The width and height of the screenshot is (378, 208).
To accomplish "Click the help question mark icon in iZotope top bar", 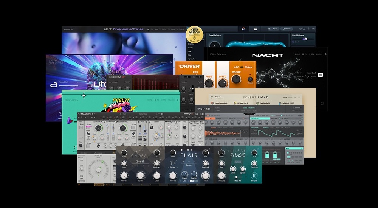I will coord(304,29).
